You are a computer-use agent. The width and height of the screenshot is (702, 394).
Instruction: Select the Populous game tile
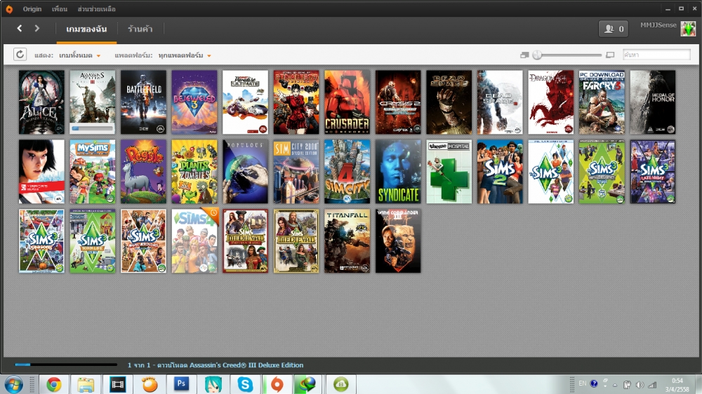245,172
